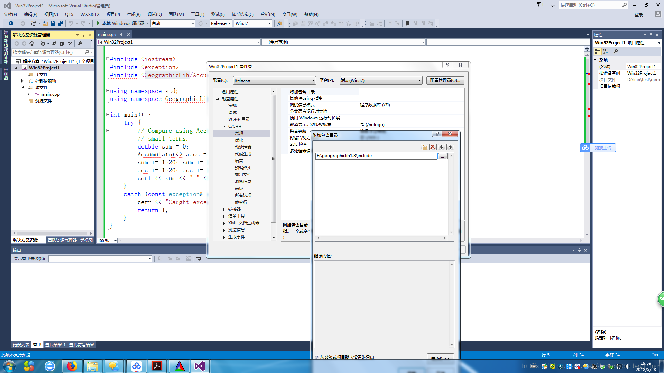Move the include directory line up
Viewport: 664px width, 373px height.
coord(450,147)
